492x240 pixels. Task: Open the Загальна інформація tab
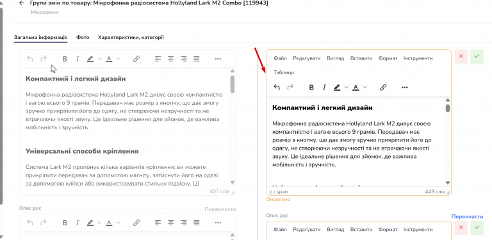40,37
